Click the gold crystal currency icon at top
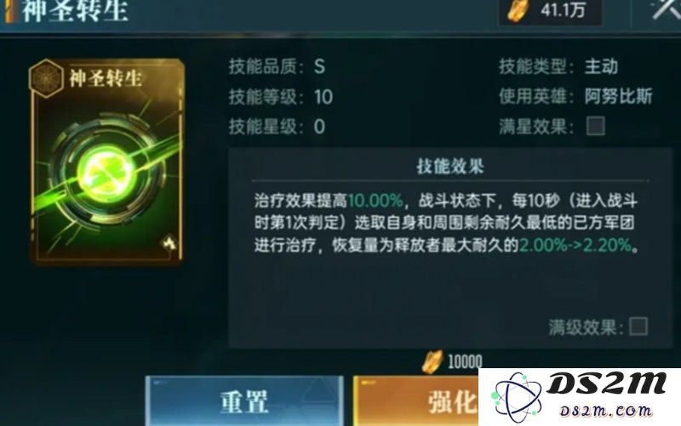 coord(519,11)
